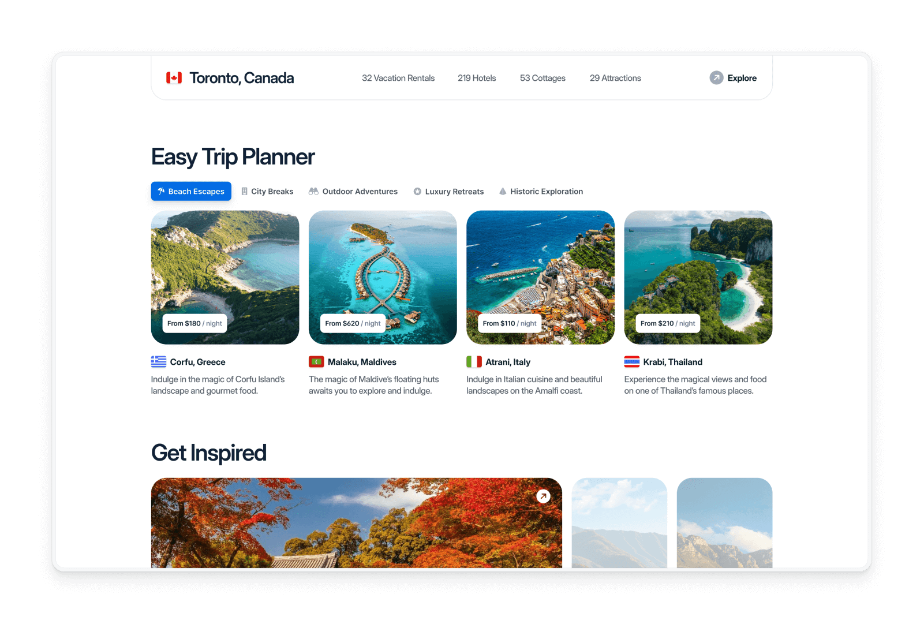Screen dimensions: 924x624
Task: View the 53 Cottages link
Action: pos(543,78)
